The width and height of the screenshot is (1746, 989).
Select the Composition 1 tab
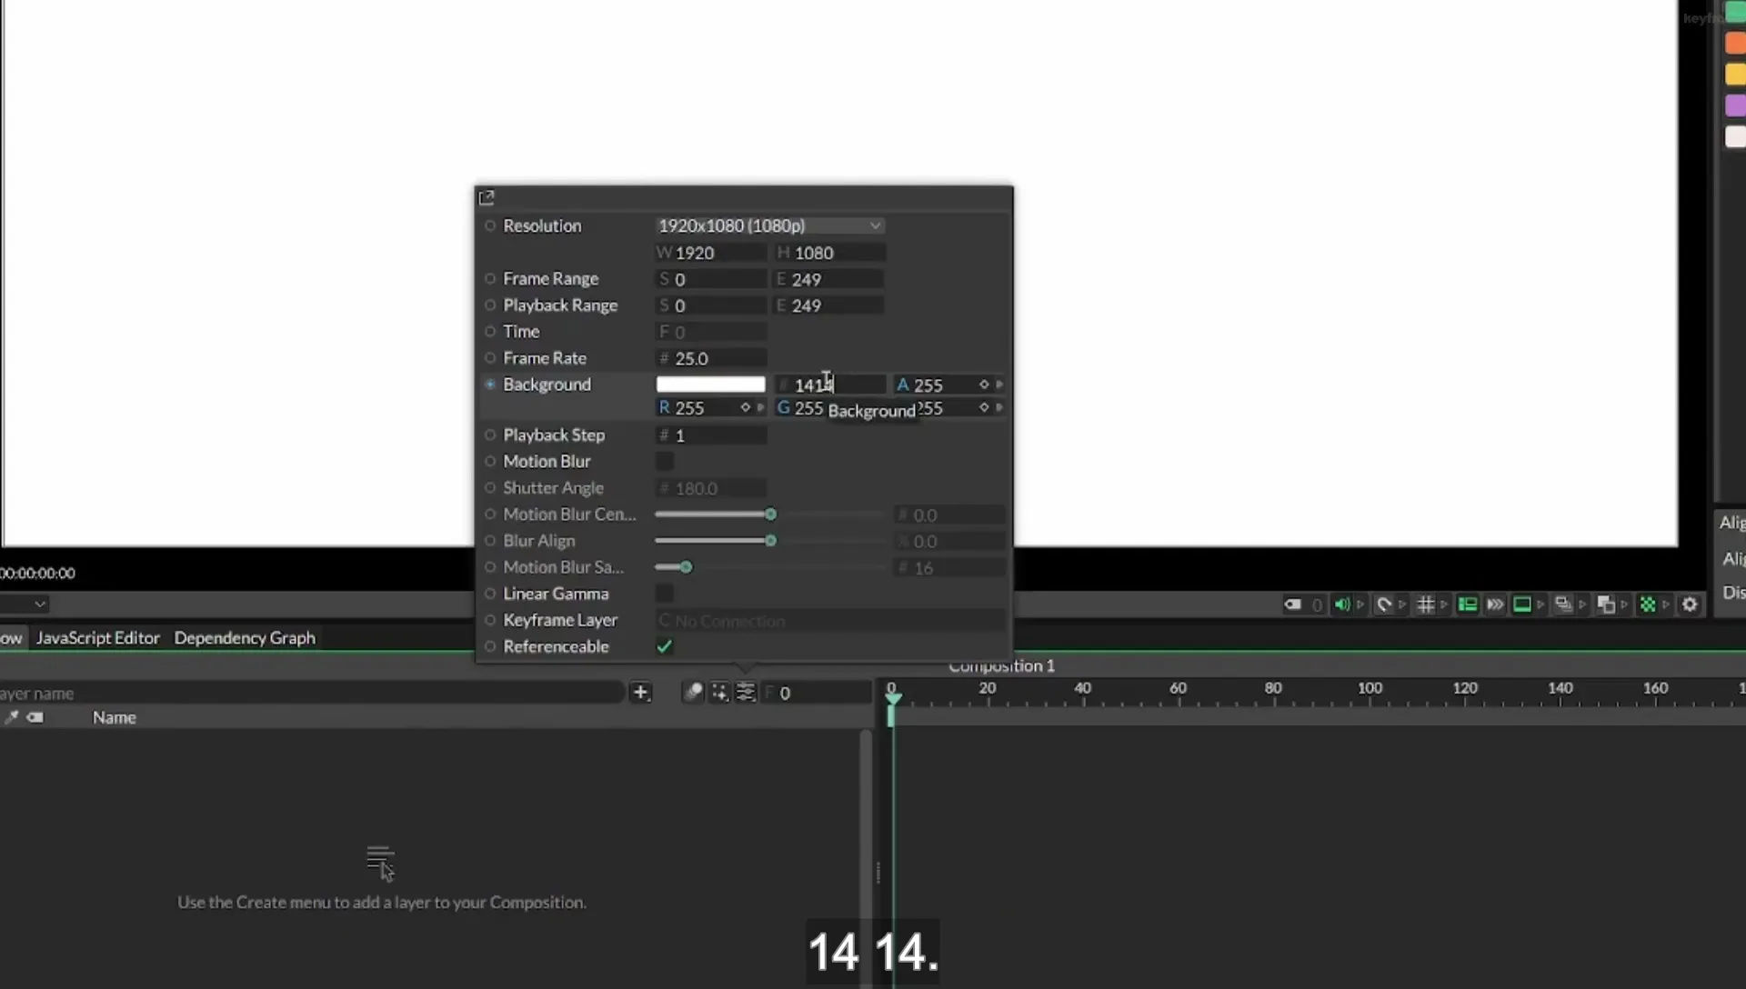coord(1001,666)
